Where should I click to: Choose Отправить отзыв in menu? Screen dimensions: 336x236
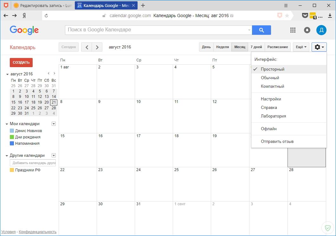pos(289,141)
